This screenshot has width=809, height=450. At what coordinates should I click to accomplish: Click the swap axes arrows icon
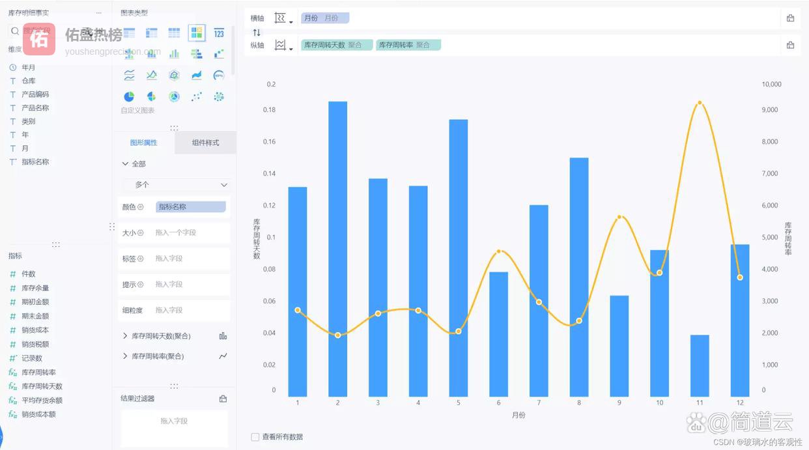tap(257, 32)
